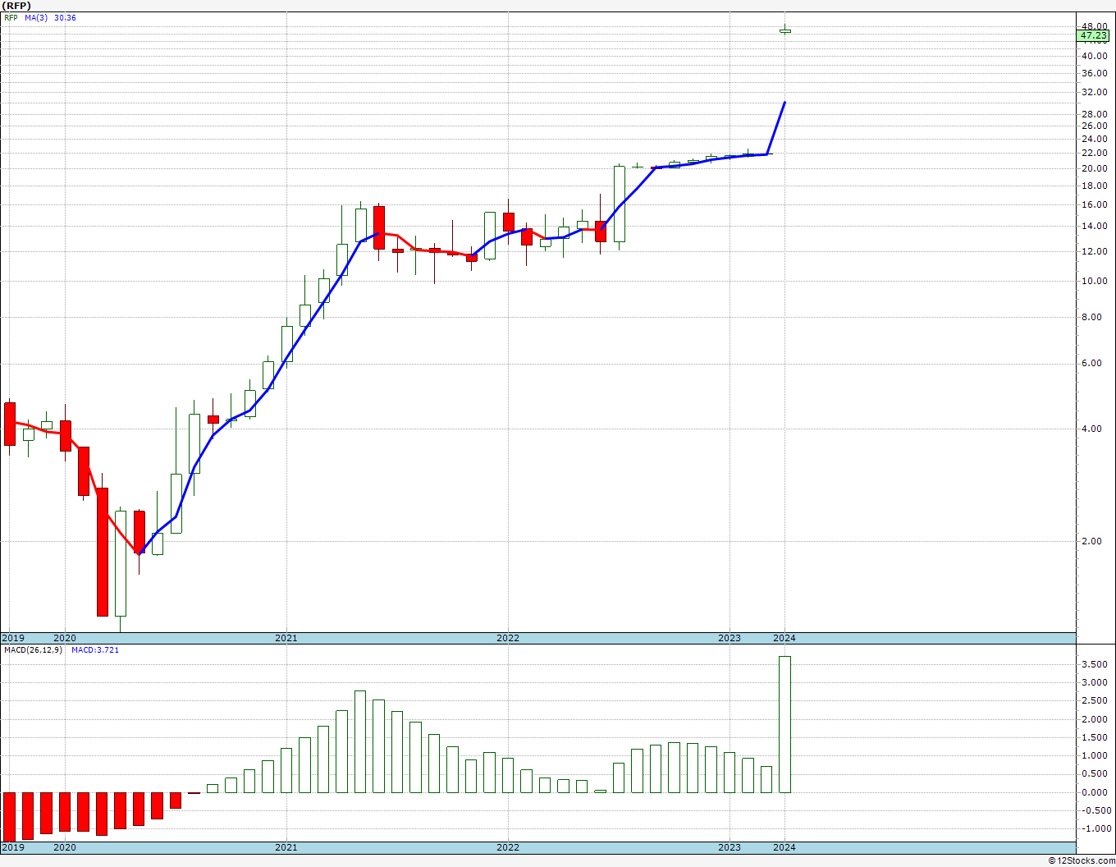1116x867 pixels.
Task: Click the 22.00 price axis label
Action: coord(1094,153)
